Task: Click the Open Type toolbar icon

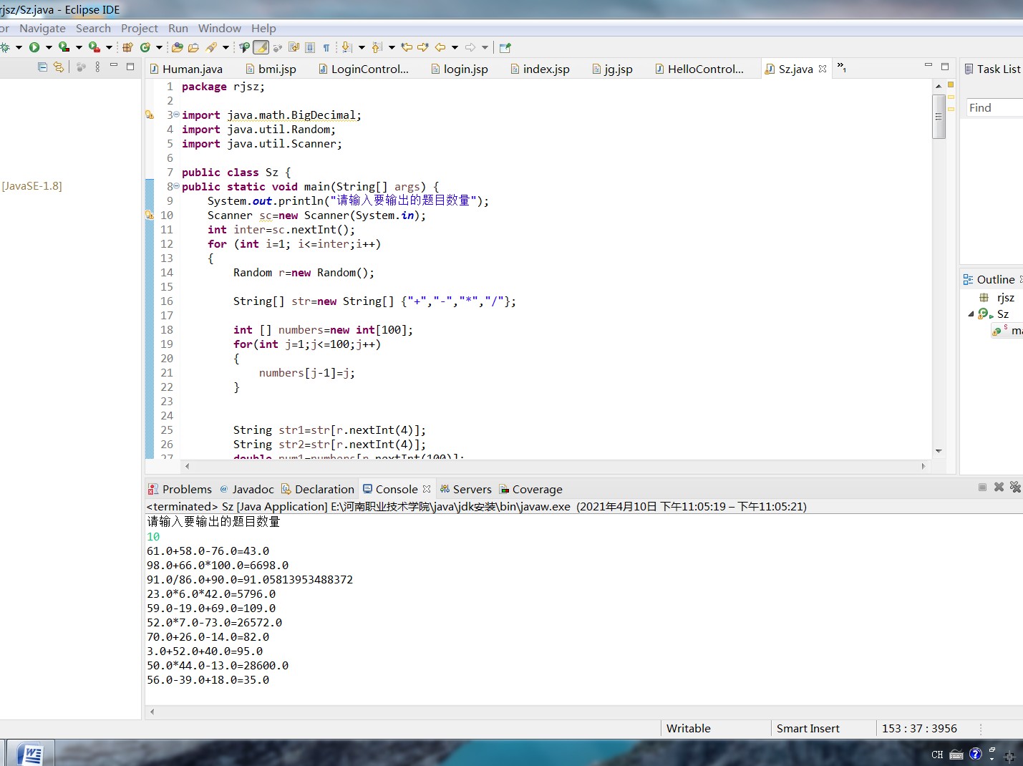Action: point(178,48)
